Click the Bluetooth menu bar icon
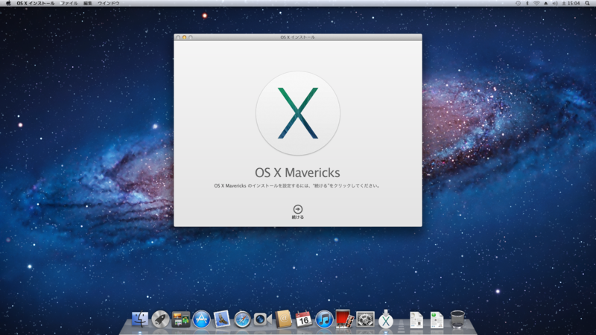 (x=527, y=3)
